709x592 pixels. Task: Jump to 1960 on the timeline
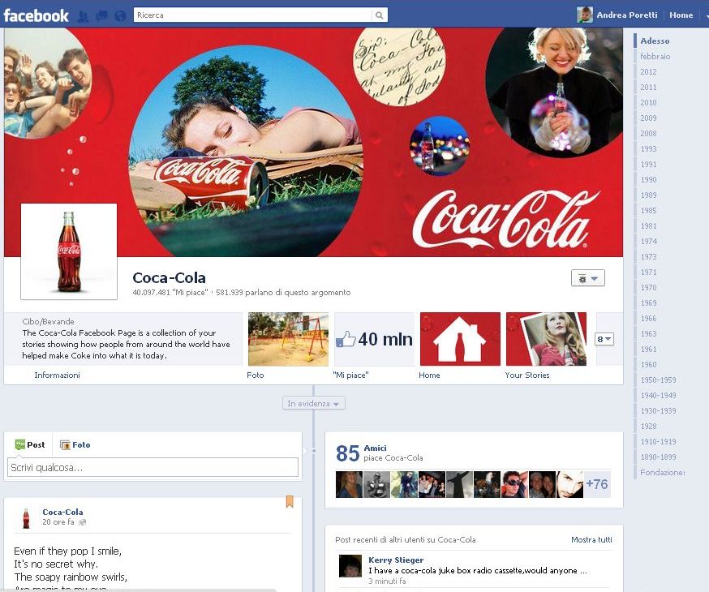coord(648,365)
